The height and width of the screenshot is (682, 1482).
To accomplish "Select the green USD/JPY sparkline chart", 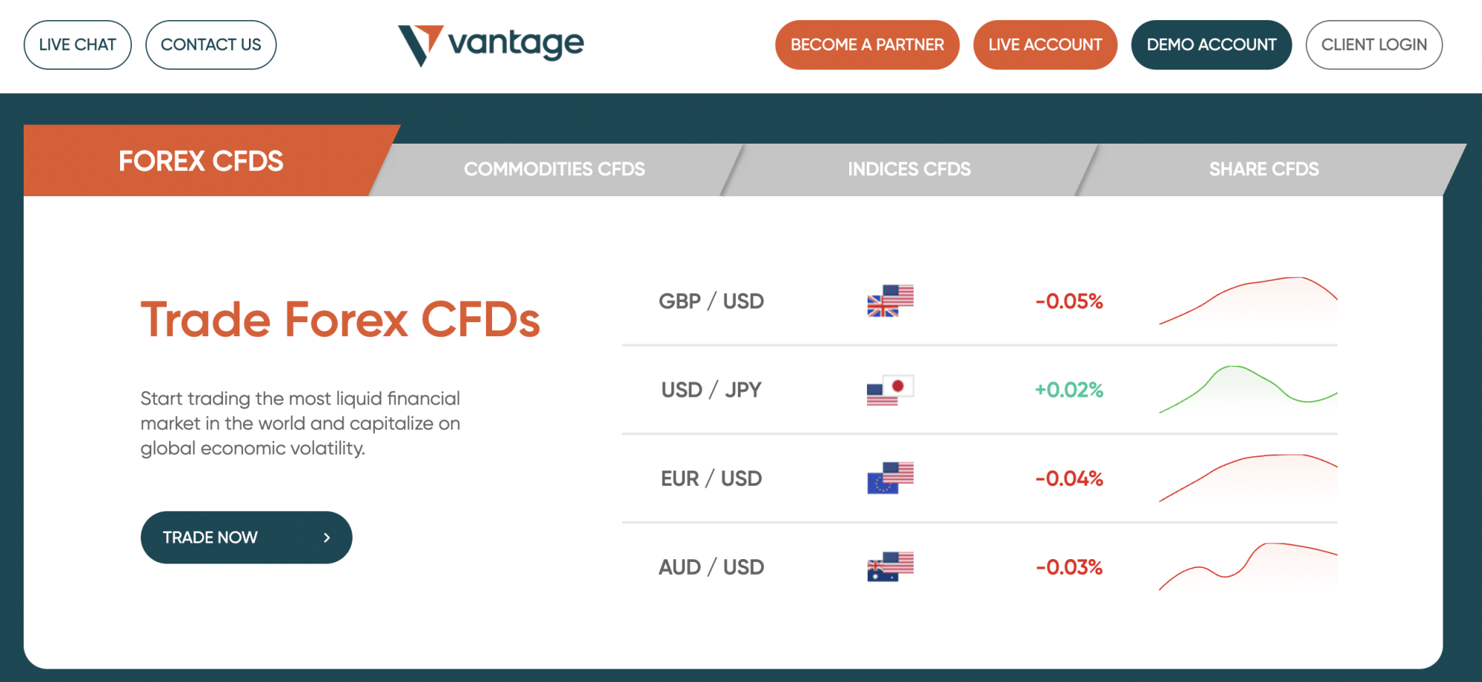I will pos(1247,390).
